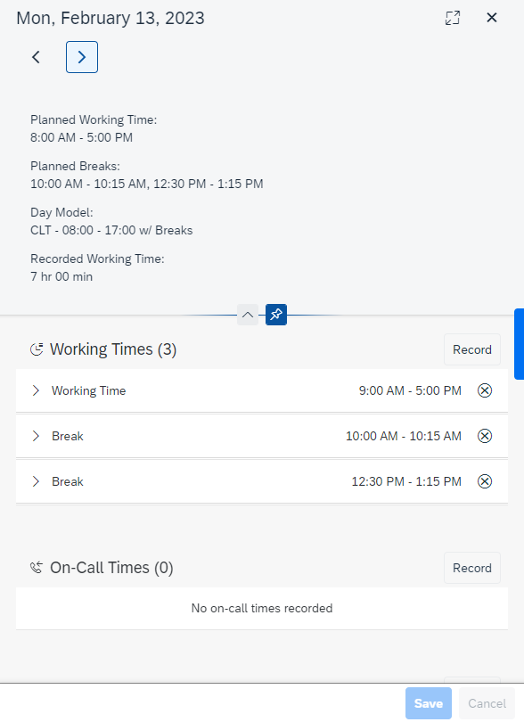Remove the 10:00 AM - 10:15 AM break
This screenshot has width=524, height=722.
pos(485,436)
